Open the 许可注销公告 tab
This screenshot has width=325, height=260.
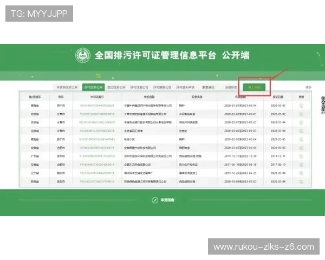pos(139,87)
